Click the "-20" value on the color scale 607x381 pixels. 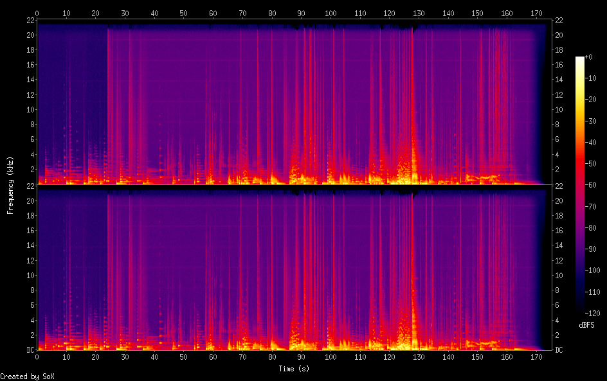[x=591, y=100]
